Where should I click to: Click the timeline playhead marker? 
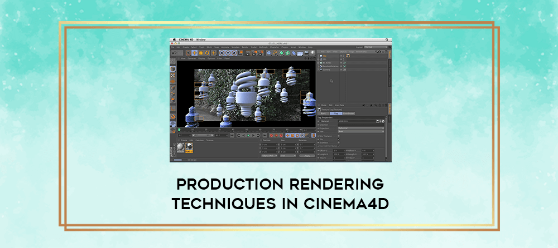pyautogui.click(x=179, y=130)
